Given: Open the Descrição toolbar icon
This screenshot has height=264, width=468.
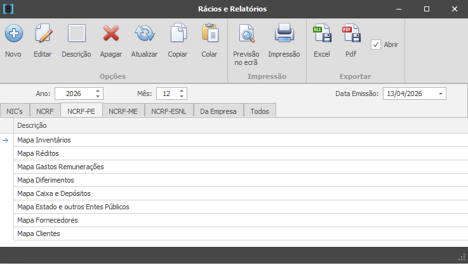Looking at the screenshot, I should click(76, 34).
